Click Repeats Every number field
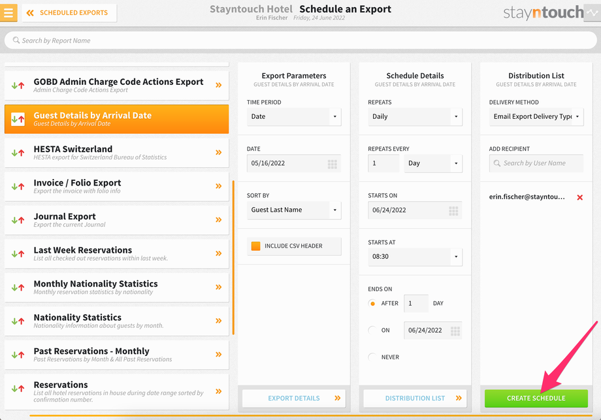This screenshot has width=601, height=420. [383, 163]
